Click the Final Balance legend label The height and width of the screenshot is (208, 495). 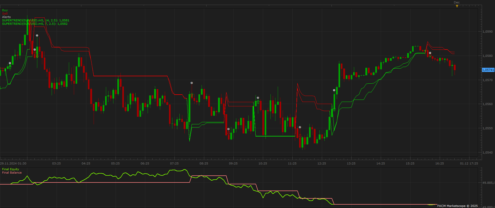(12, 173)
